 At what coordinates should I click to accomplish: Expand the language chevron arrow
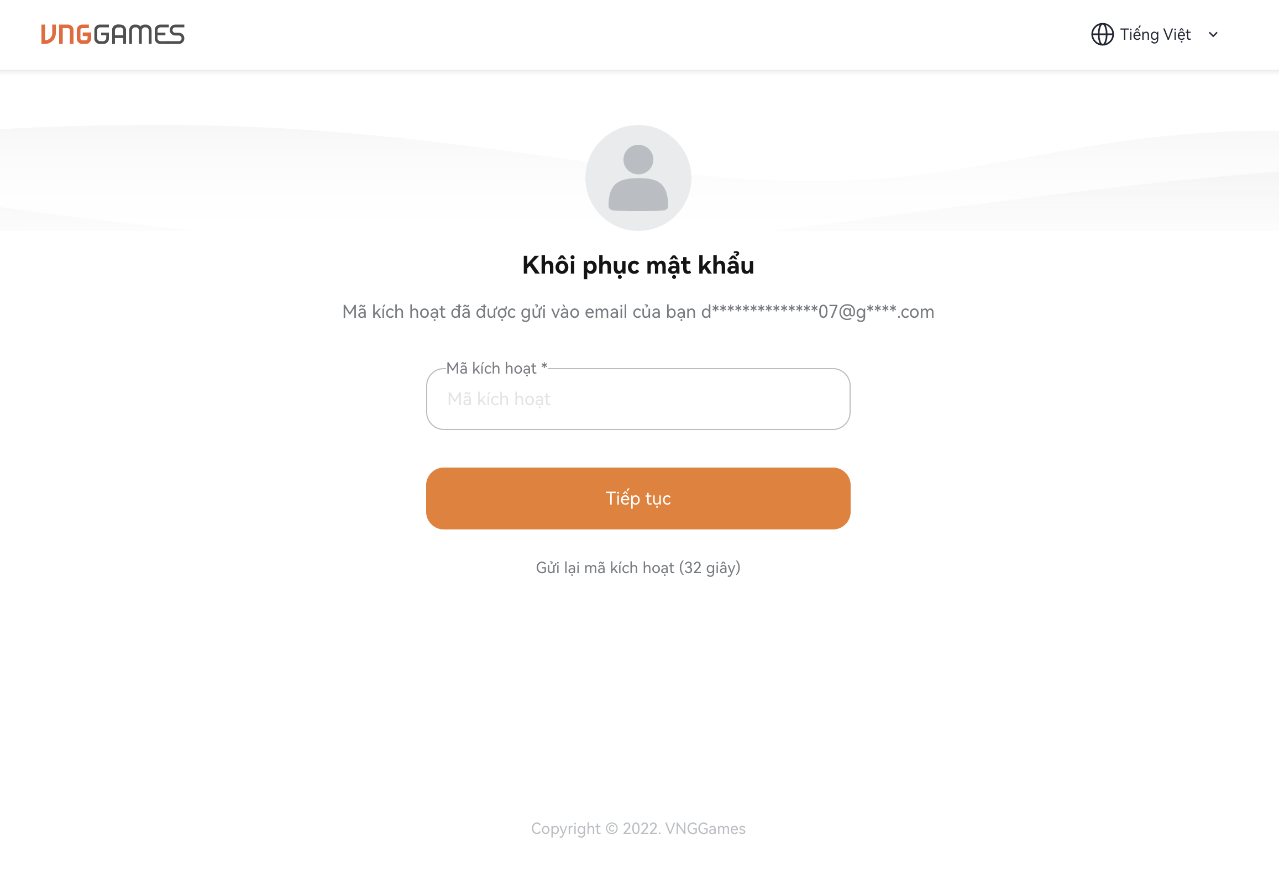(1213, 34)
